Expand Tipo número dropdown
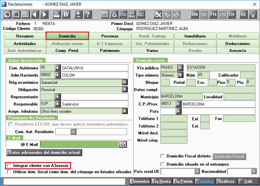The height and width of the screenshot is (186, 260). tap(180, 75)
